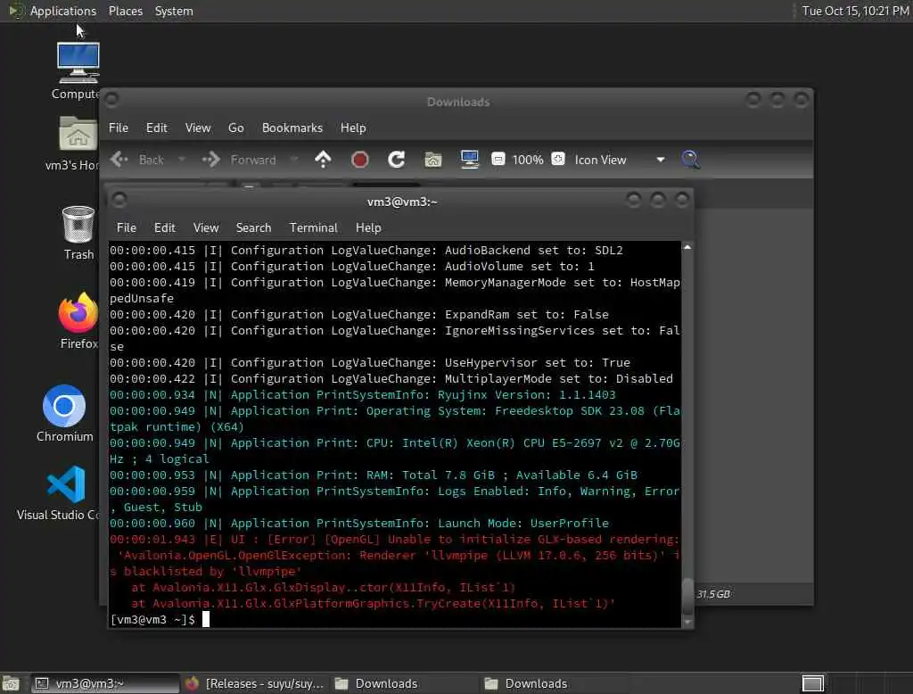Go to Home folder toolbar icon

coord(432,159)
